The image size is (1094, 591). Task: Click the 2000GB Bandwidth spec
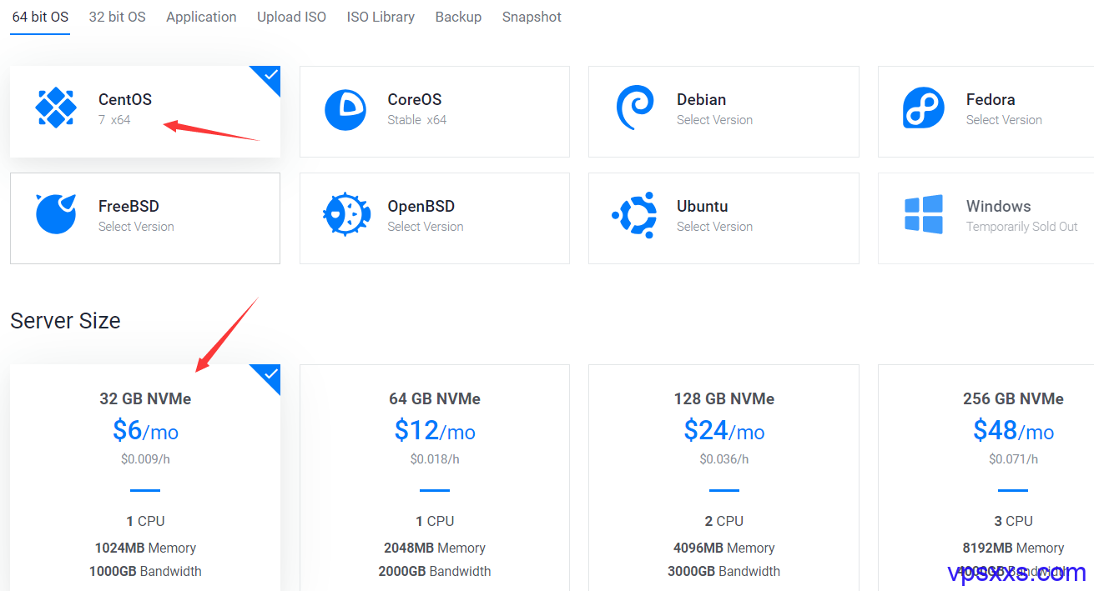pos(435,572)
